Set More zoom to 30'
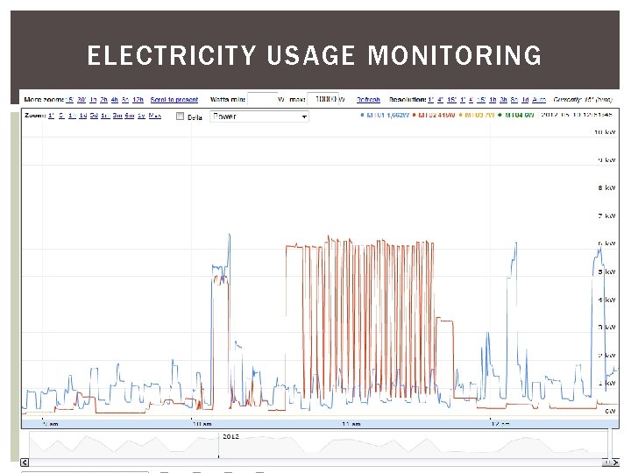The image size is (631, 473). coord(82,99)
